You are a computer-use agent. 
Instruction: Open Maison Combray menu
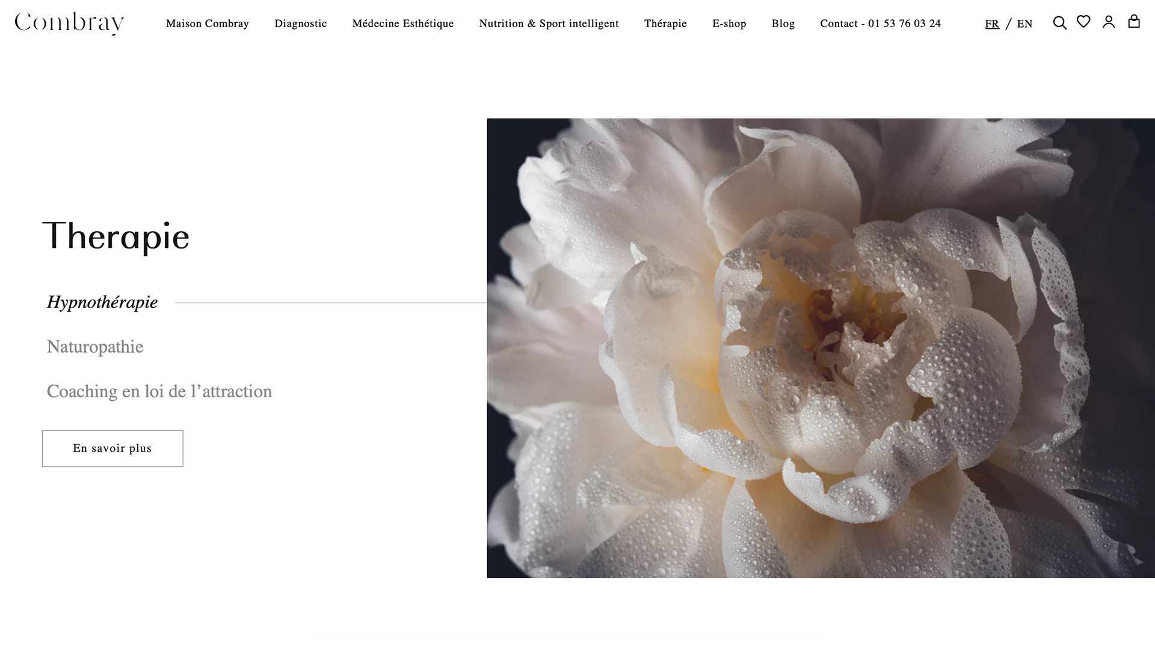(207, 23)
